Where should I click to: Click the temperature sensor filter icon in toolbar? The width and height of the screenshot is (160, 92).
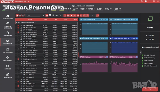(65, 15)
